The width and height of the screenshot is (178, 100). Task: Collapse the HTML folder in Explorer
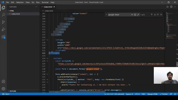[x=8, y=11]
